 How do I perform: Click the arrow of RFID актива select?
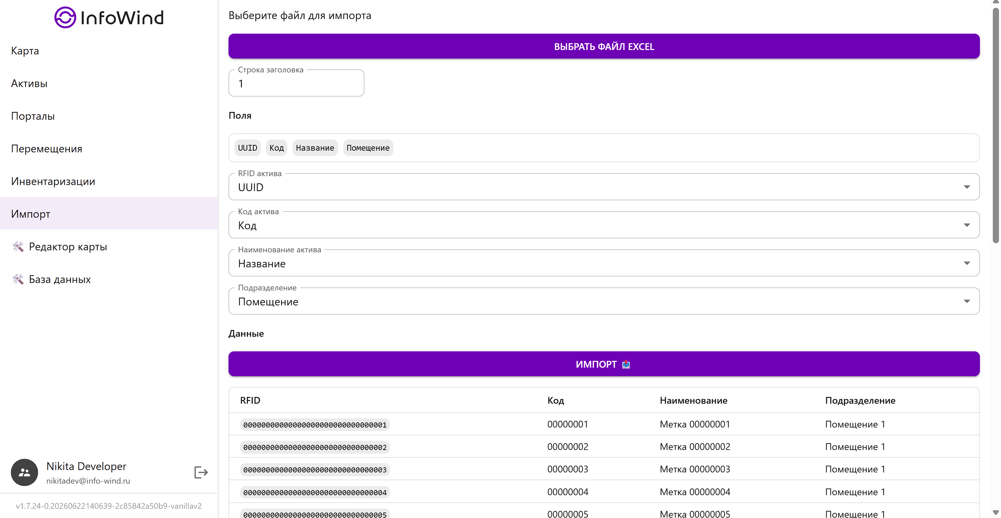tap(967, 187)
